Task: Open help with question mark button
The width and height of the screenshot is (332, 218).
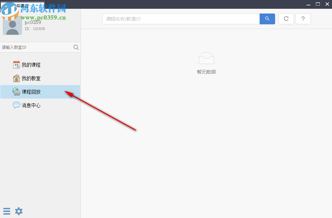Action: [303, 19]
